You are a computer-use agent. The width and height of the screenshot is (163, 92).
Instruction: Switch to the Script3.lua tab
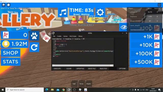77,39
